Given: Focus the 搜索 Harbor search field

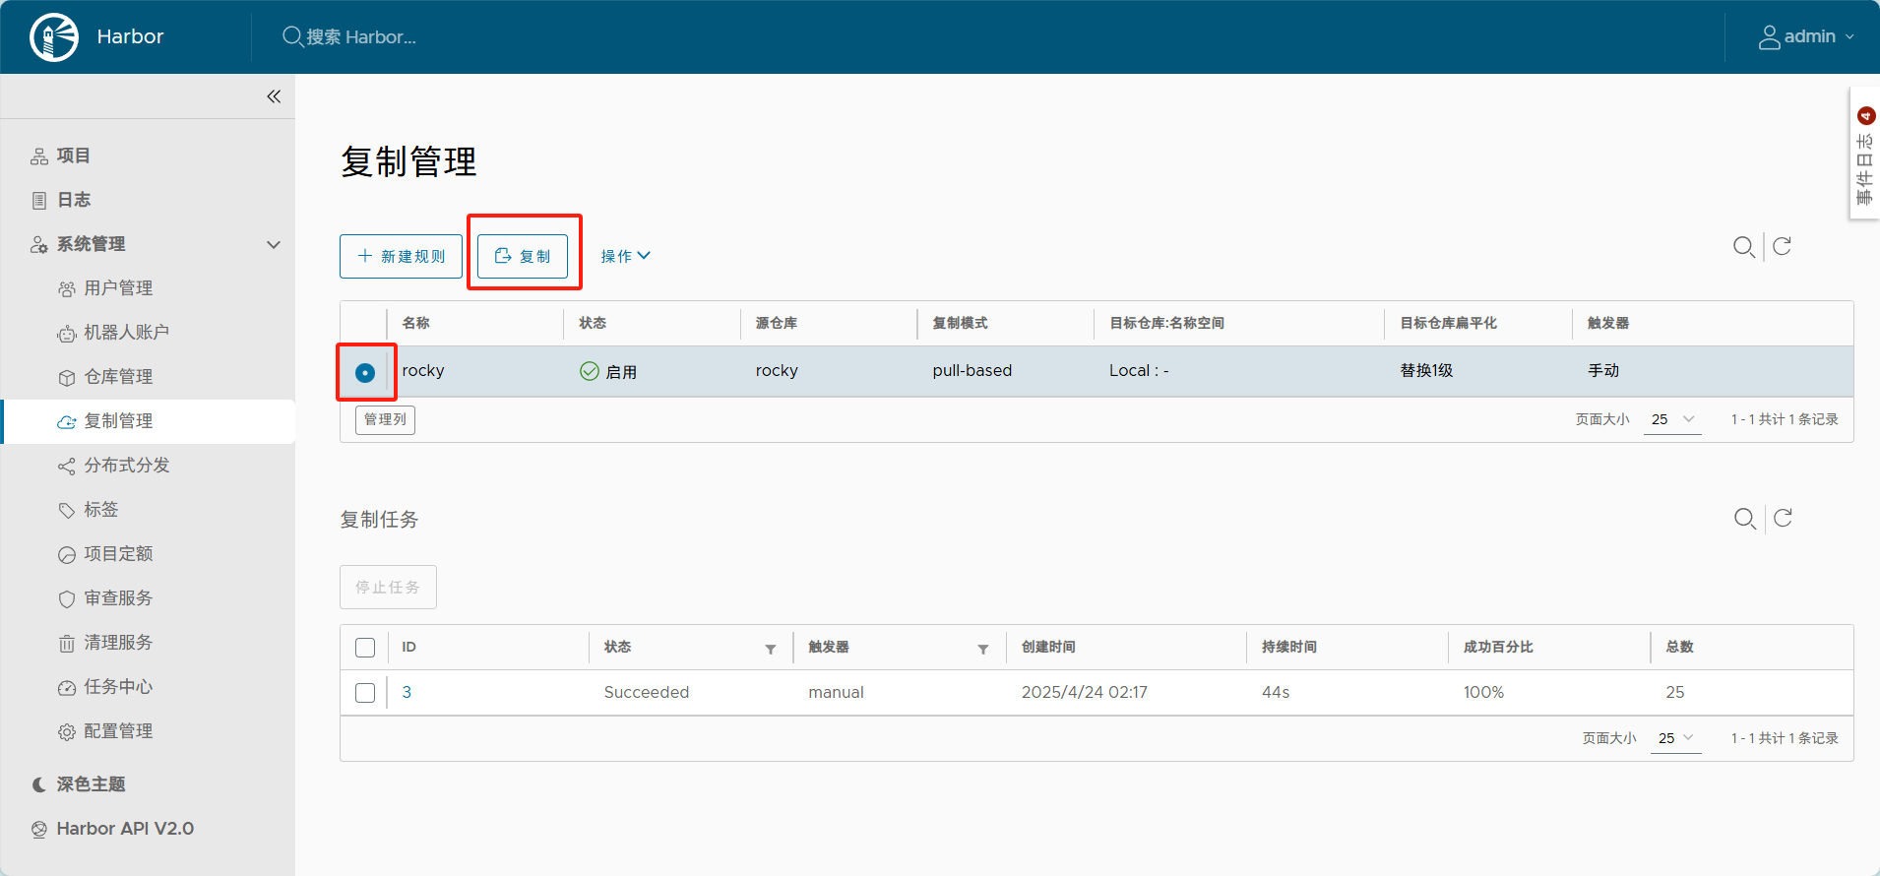Looking at the screenshot, I should point(361,37).
